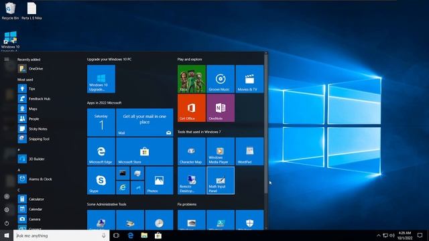Click the Start menu Power button
Image resolution: width=429 pixels, height=241 pixels.
point(7,223)
